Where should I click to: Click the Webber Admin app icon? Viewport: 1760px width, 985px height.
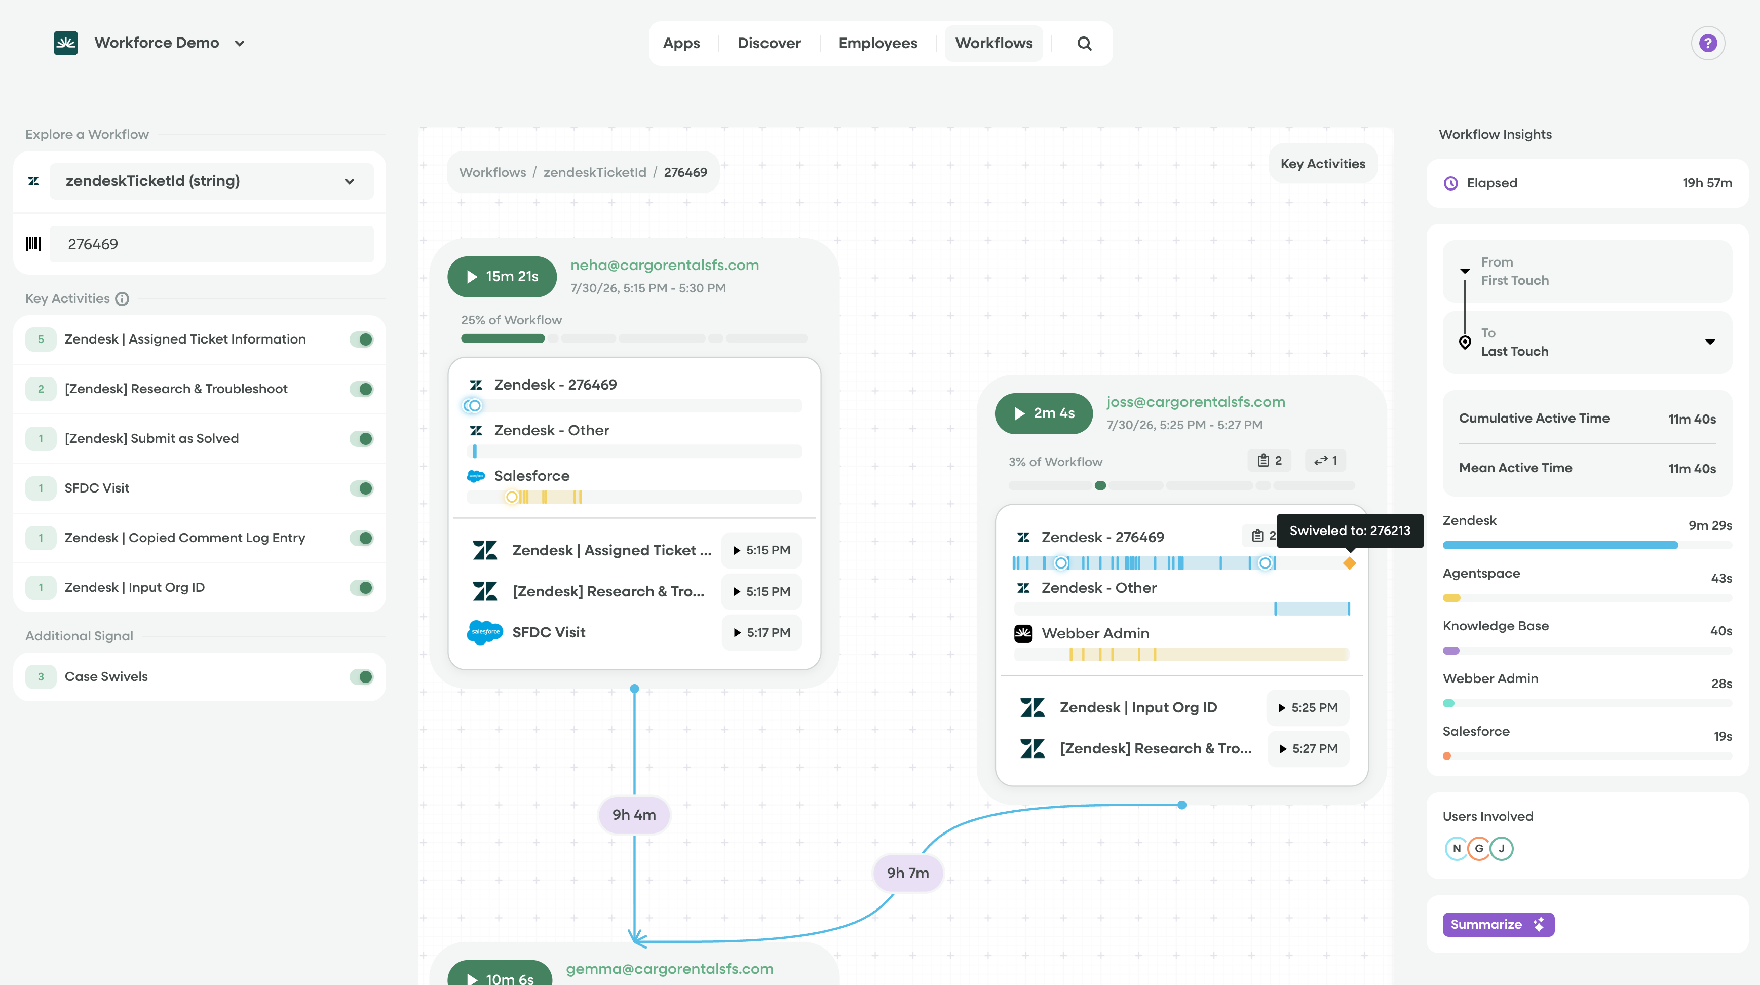coord(1023,634)
